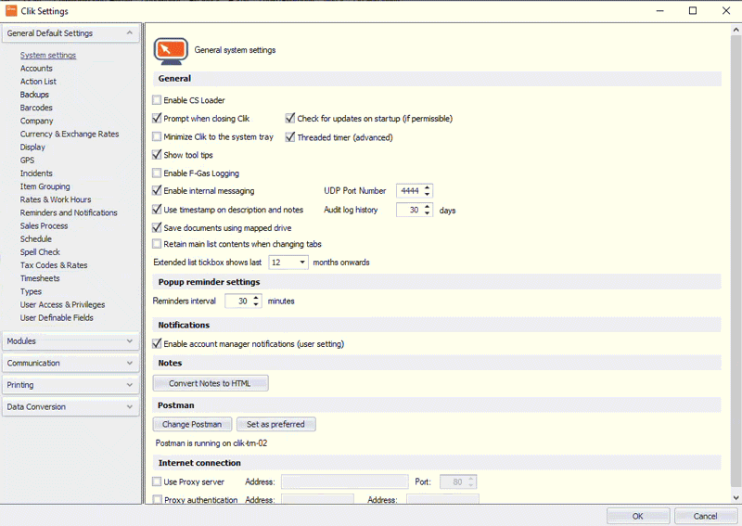Click the Clik app icon in title bar
The width and height of the screenshot is (742, 526).
pos(11,10)
